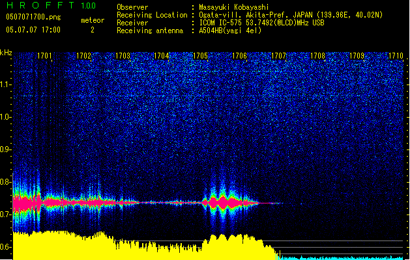Click the 1707 time marker
This screenshot has width=410, height=260.
(x=279, y=56)
